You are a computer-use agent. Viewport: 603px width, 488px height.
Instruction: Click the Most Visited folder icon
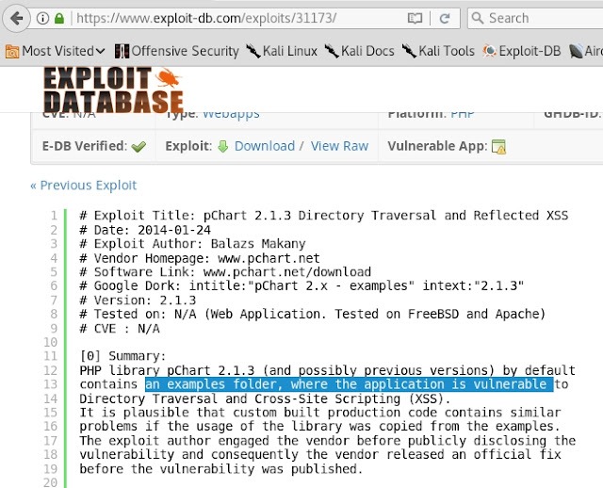[12, 51]
